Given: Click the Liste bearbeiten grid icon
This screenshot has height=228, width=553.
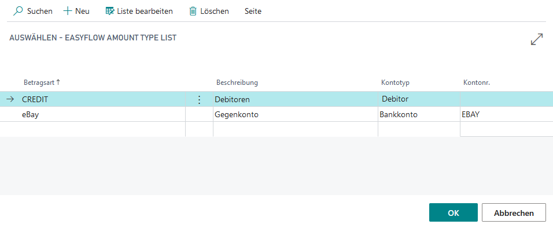Looking at the screenshot, I should pos(110,12).
